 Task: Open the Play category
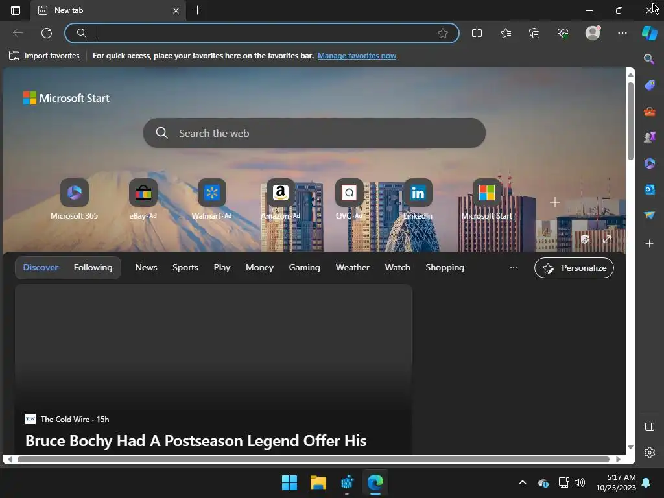click(x=222, y=267)
